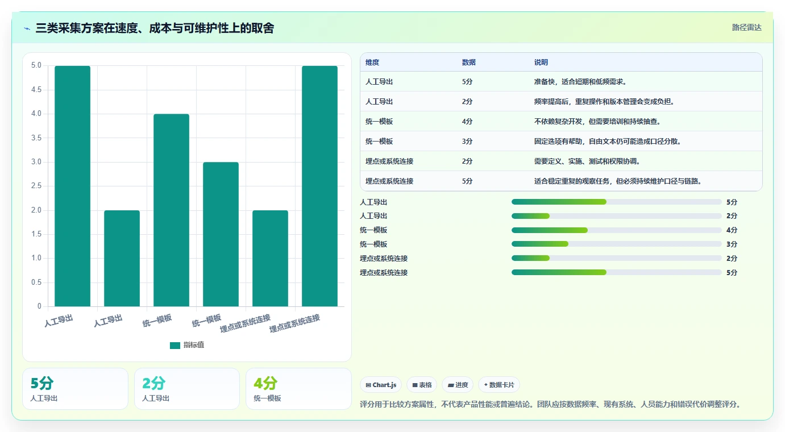Open the 2分 人工导出 data card
The image size is (785, 432).
click(x=187, y=389)
